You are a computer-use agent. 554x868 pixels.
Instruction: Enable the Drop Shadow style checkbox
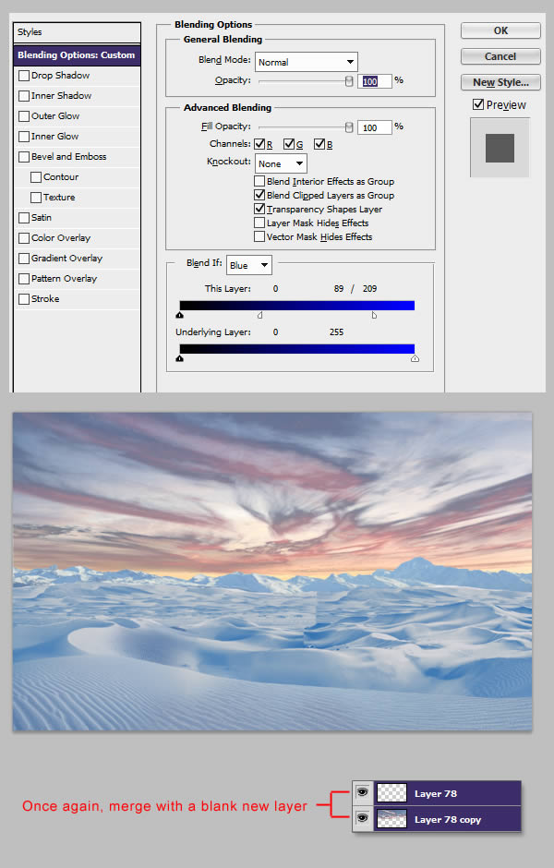coord(24,76)
